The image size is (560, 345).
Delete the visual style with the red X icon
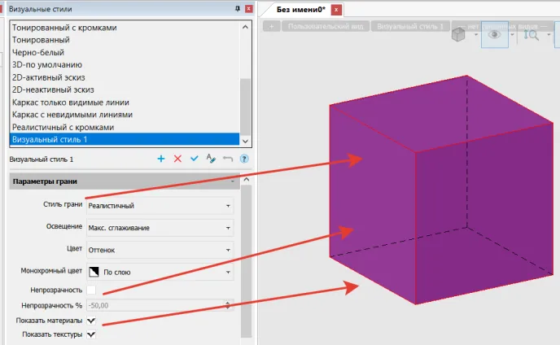pyautogui.click(x=177, y=159)
